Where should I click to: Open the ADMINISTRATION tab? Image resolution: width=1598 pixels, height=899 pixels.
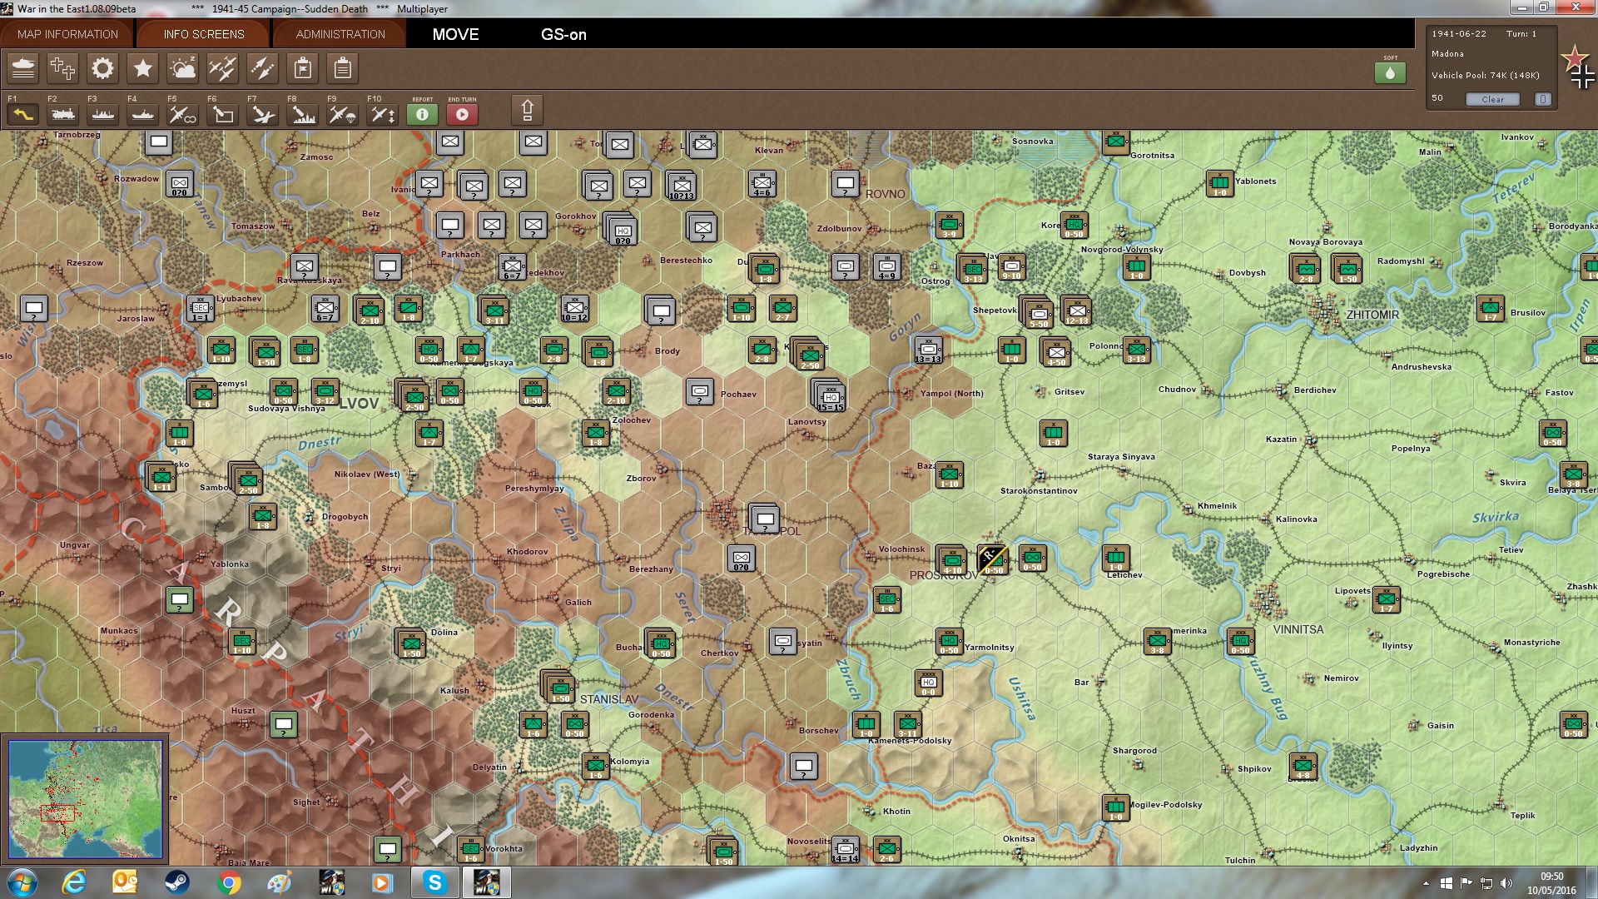pyautogui.click(x=340, y=34)
